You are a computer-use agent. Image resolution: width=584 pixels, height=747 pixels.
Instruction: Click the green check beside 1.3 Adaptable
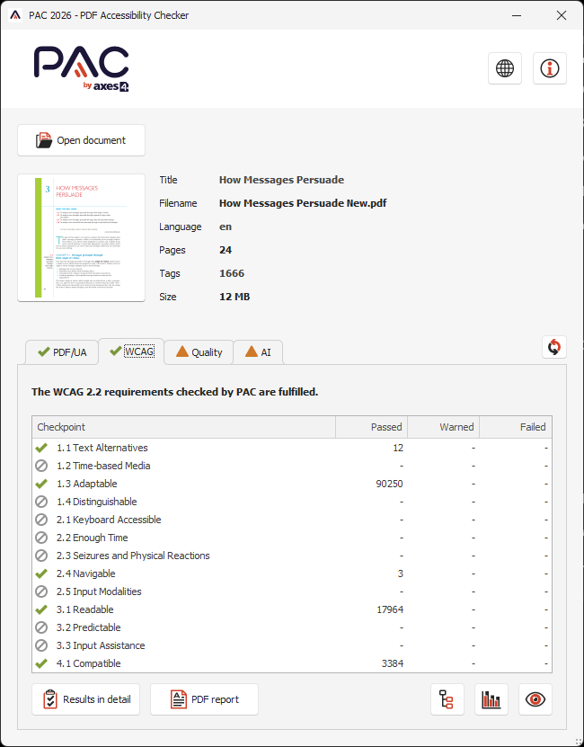point(41,484)
